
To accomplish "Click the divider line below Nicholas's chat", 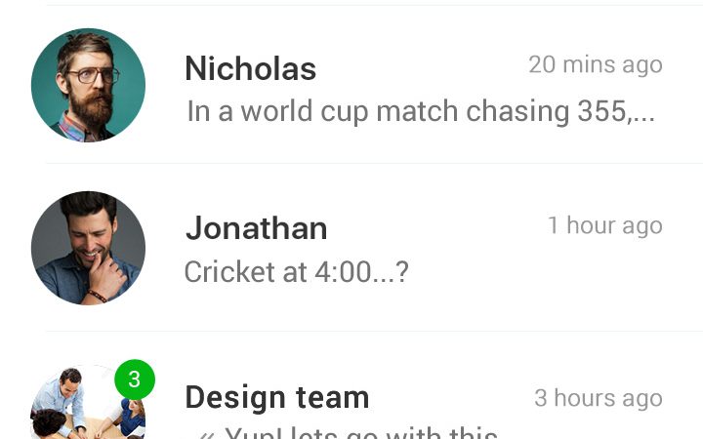I will click(374, 164).
